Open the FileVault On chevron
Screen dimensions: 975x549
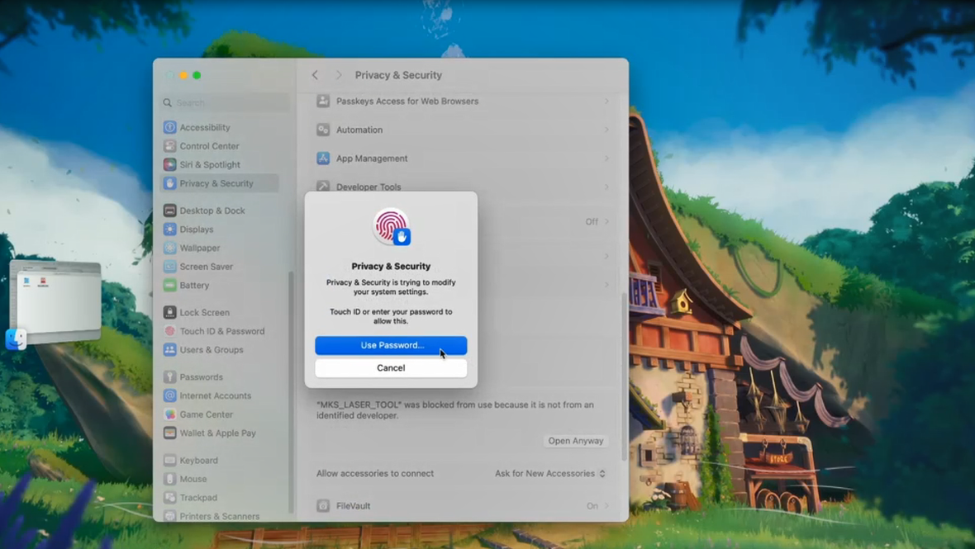[606, 505]
